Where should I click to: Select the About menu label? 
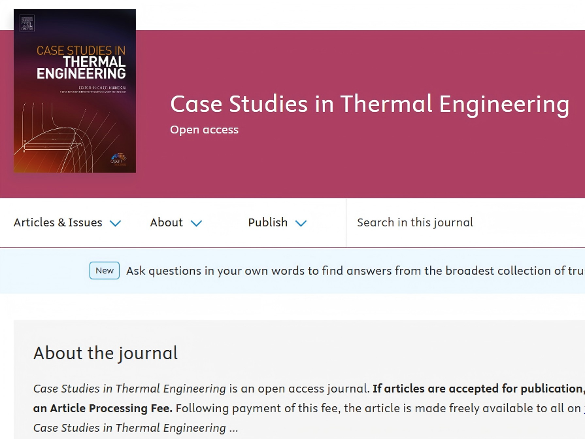pyautogui.click(x=167, y=222)
